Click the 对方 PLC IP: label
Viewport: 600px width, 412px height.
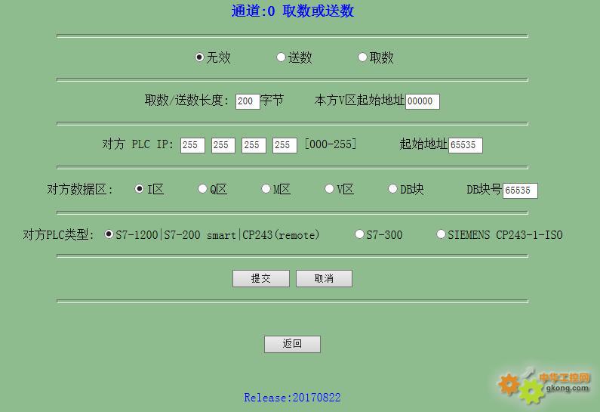click(x=138, y=144)
